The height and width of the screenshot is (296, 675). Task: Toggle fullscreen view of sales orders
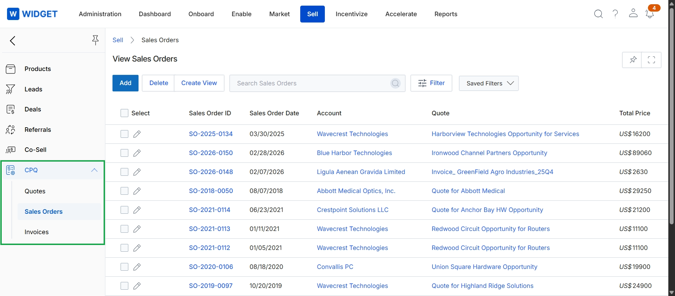coord(651,60)
